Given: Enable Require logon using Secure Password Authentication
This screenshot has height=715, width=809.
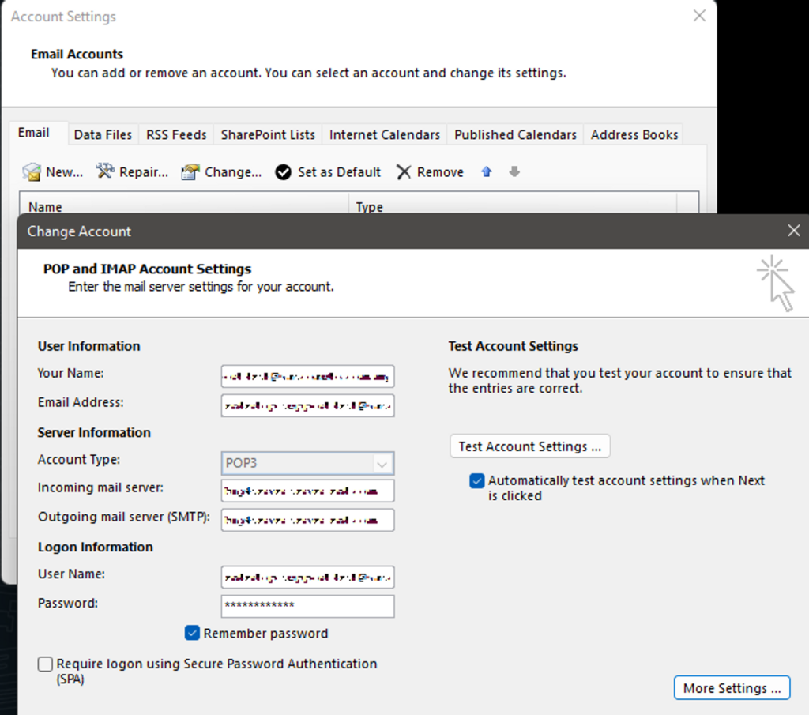Looking at the screenshot, I should 46,664.
